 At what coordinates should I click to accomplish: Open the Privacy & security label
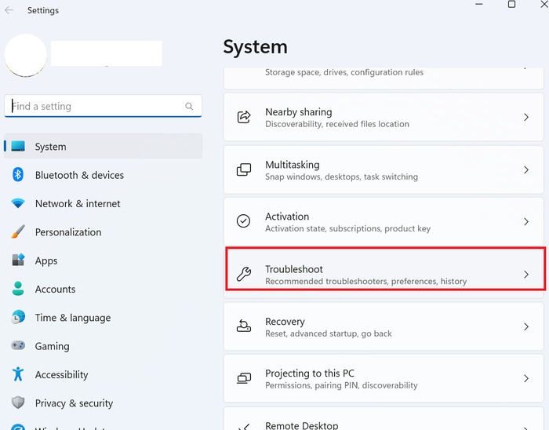(74, 403)
